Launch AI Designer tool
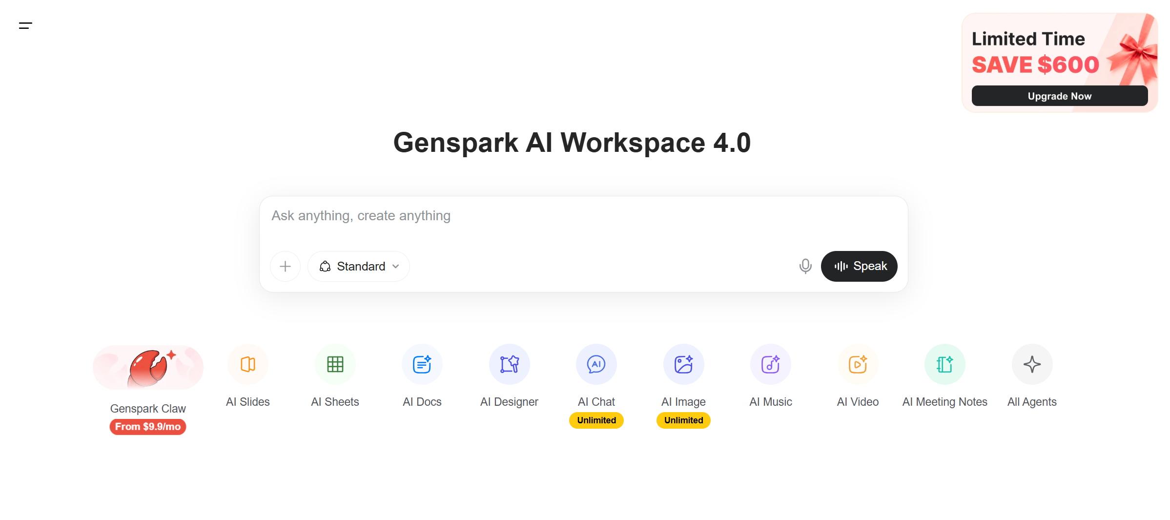1170x520 pixels. point(510,364)
